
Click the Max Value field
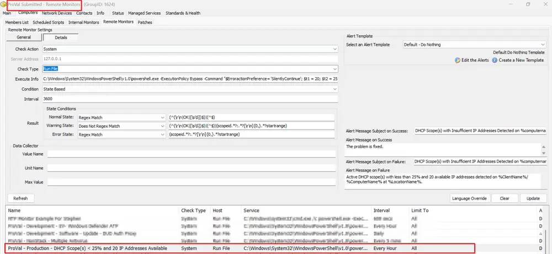tap(192, 182)
